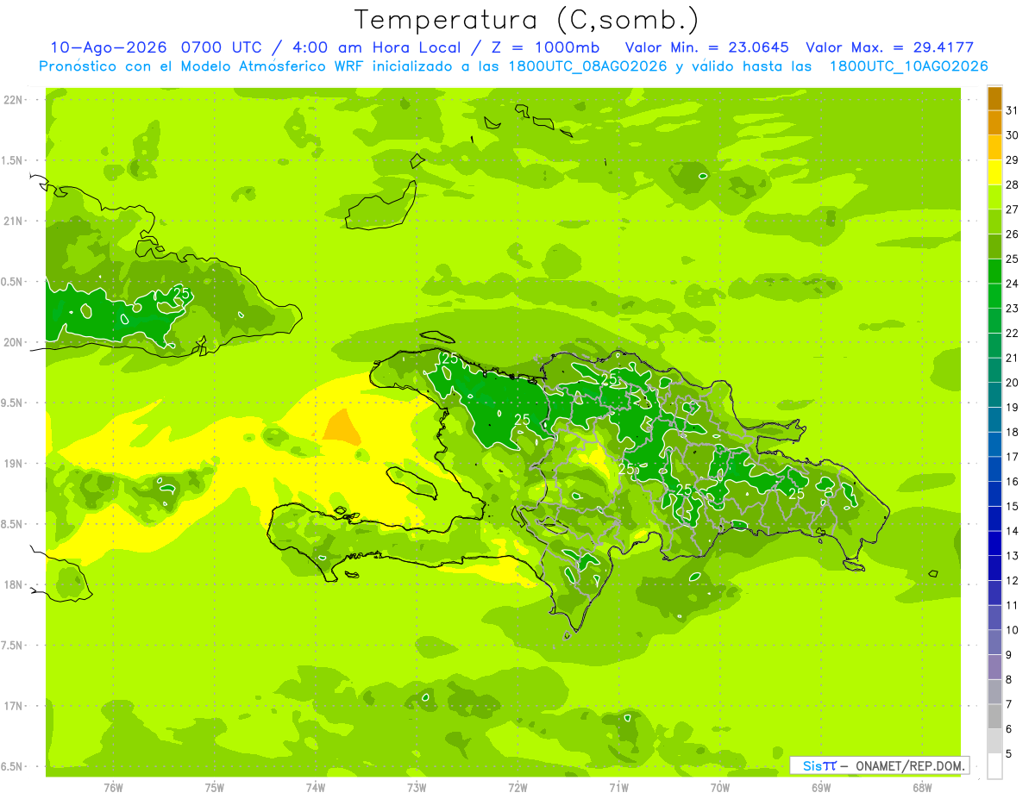Click the '69W' longitude axis label
The image size is (1035, 799).
(x=821, y=788)
